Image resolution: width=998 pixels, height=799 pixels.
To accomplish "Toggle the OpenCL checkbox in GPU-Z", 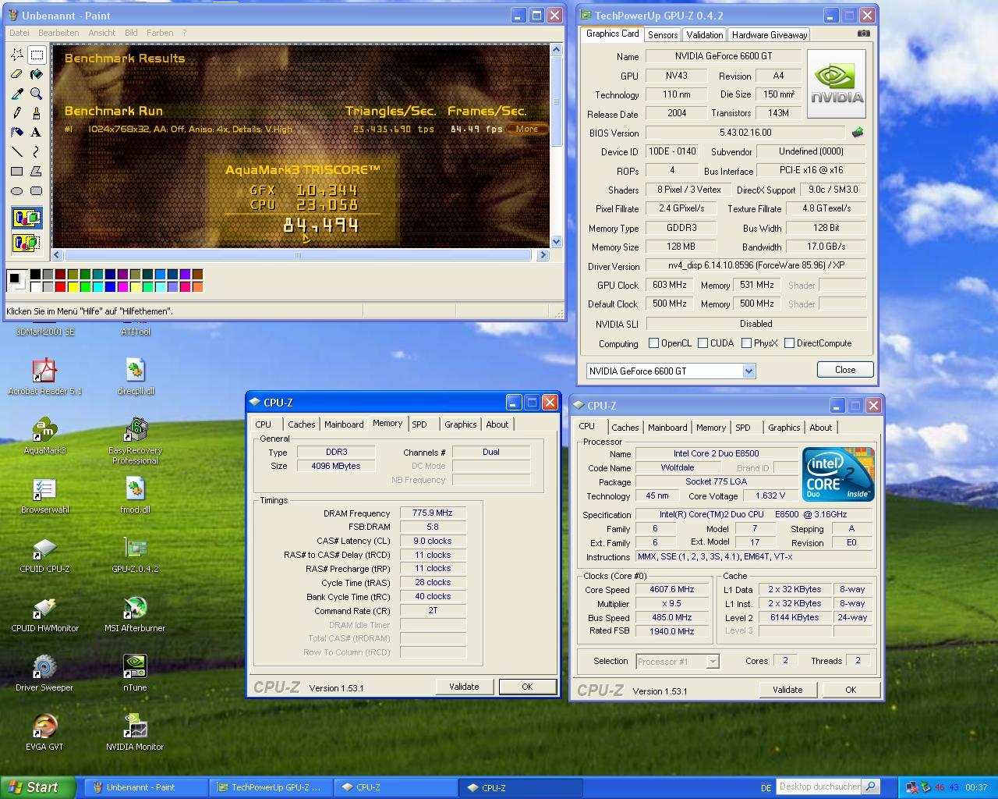I will tap(654, 343).
